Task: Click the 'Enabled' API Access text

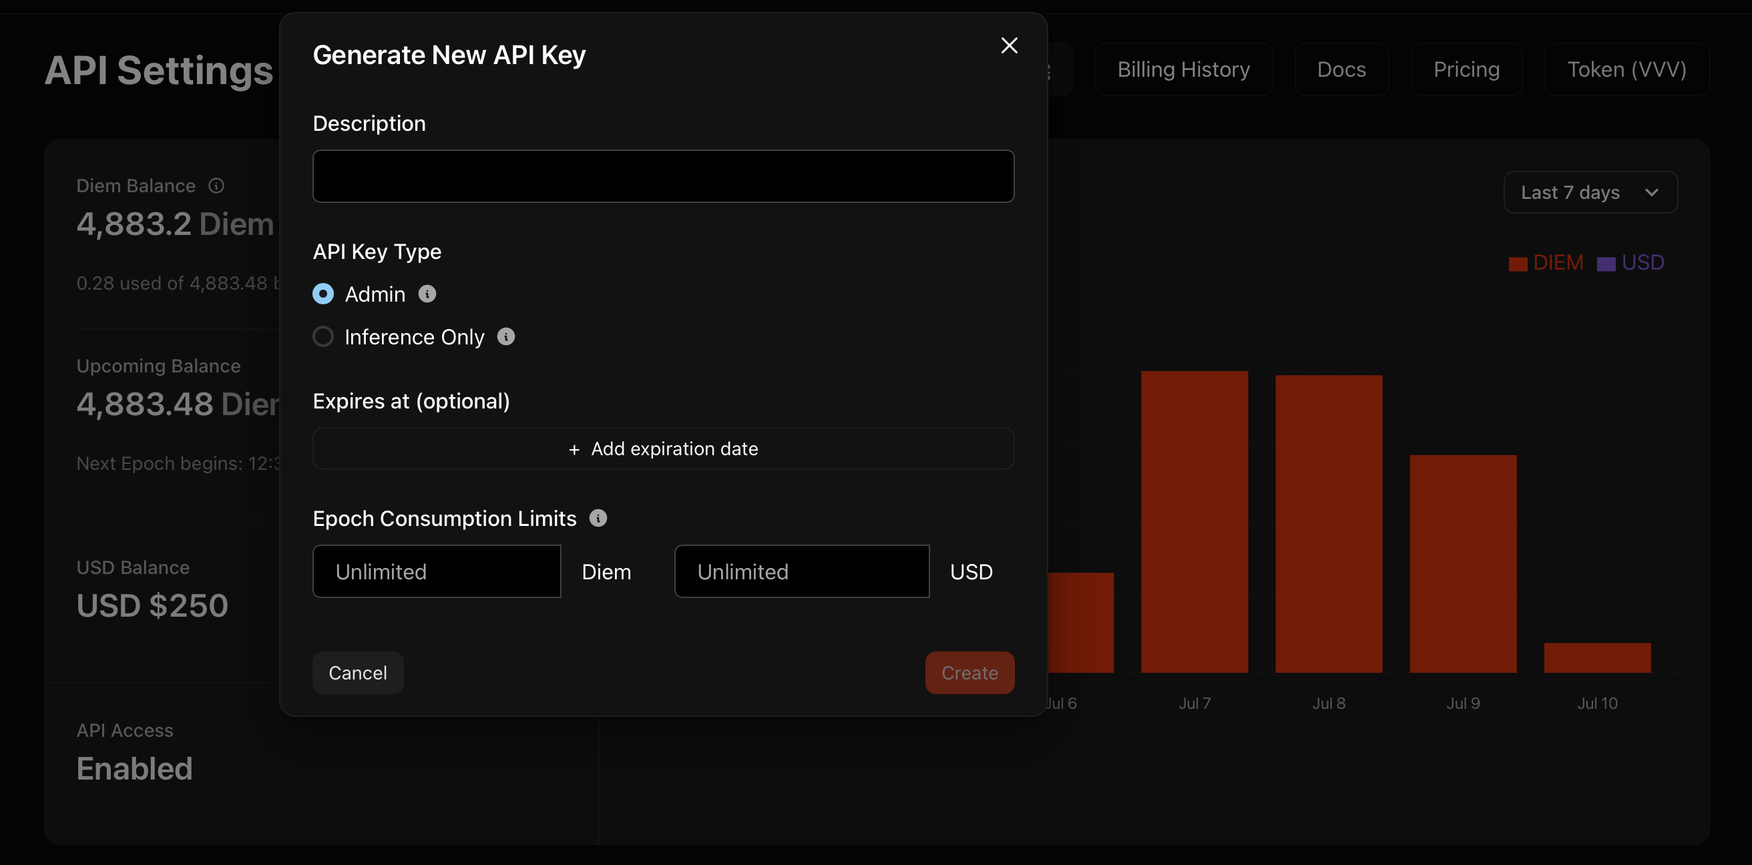Action: tap(135, 768)
